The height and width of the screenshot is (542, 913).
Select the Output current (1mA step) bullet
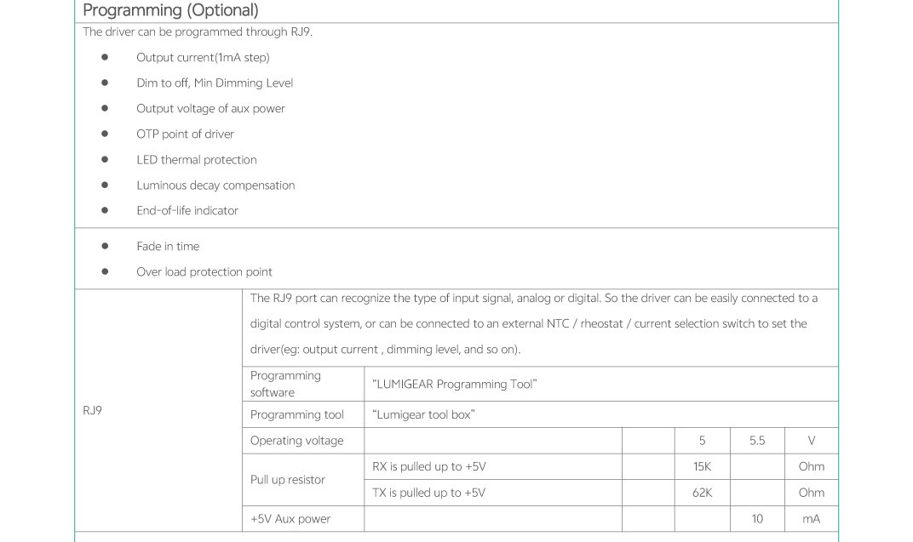pos(203,58)
